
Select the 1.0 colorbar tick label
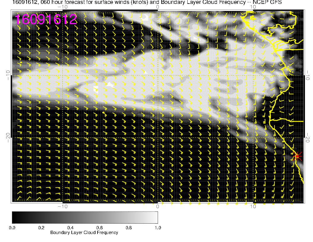pos(157,227)
